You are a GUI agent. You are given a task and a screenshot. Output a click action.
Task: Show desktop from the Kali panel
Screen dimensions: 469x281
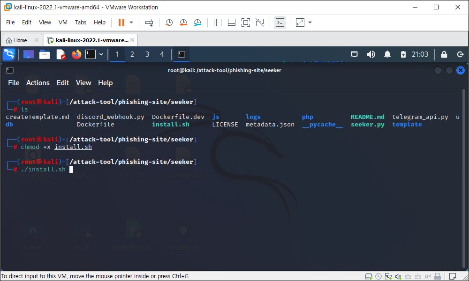point(29,54)
